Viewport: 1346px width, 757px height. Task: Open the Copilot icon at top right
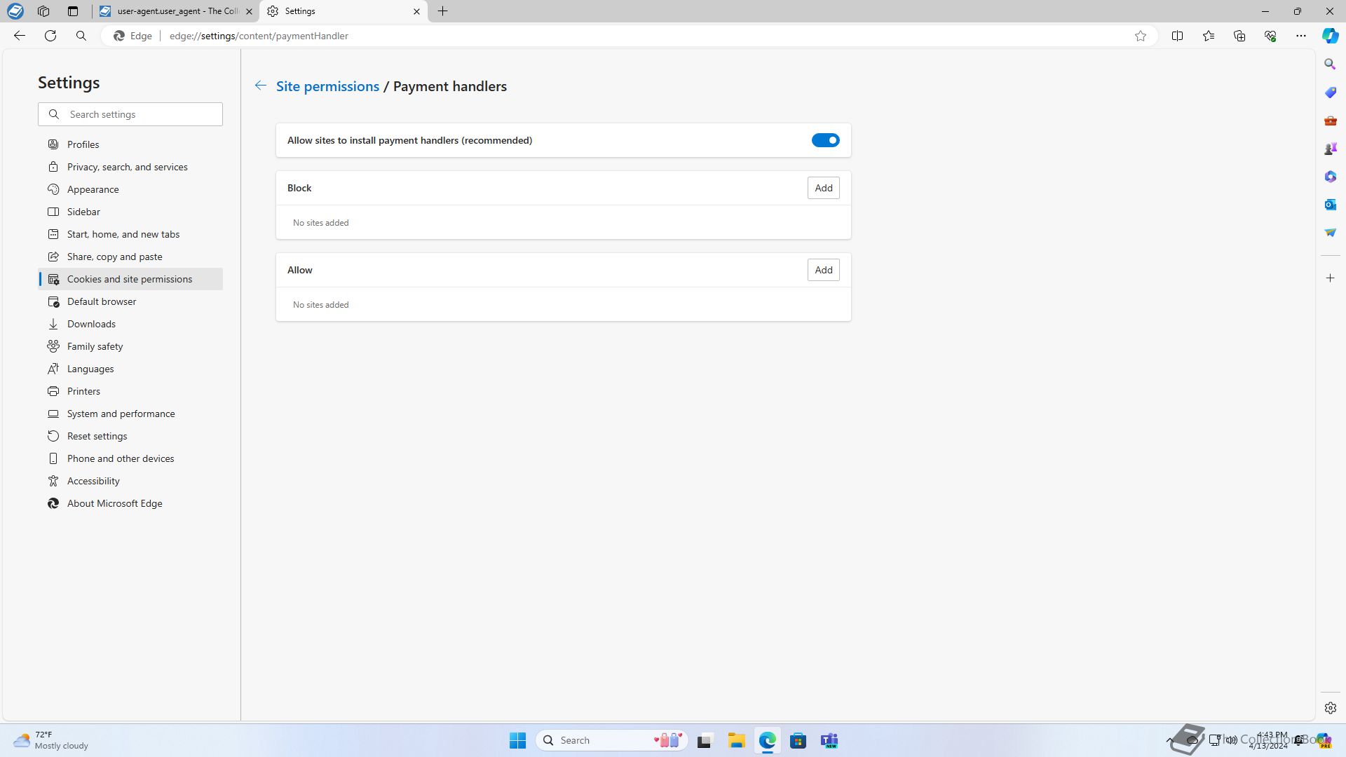pyautogui.click(x=1330, y=36)
